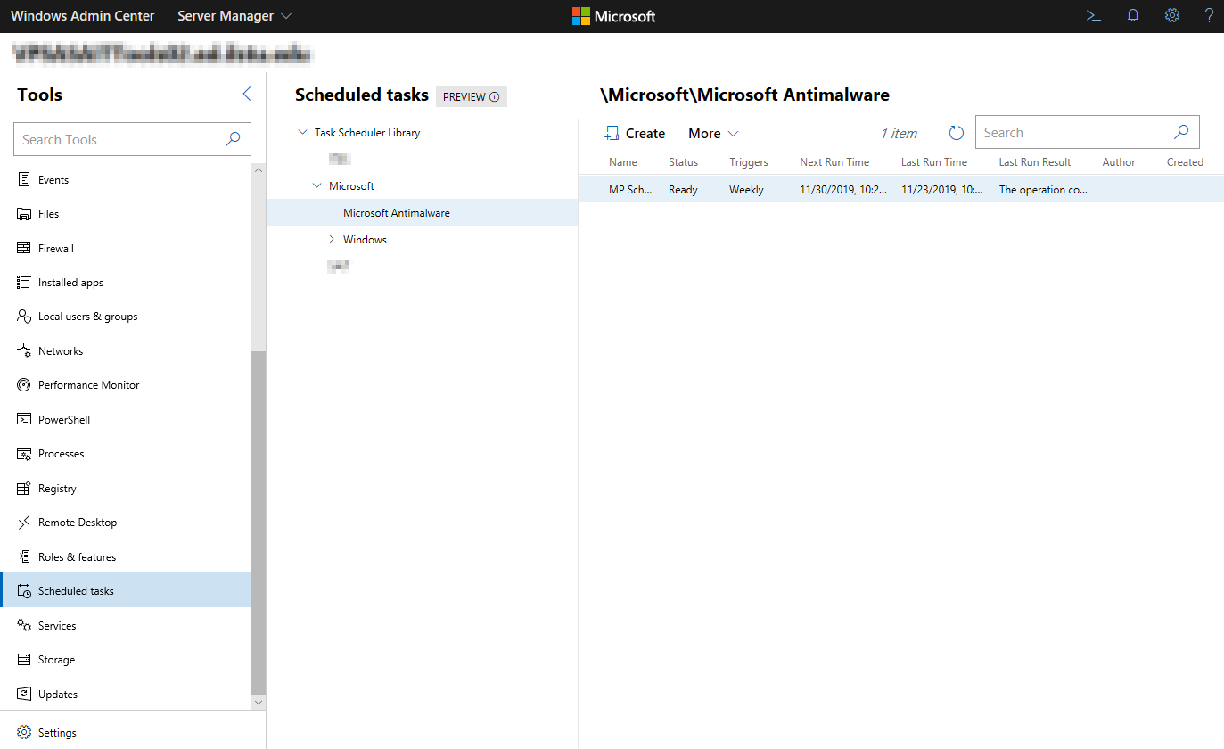The height and width of the screenshot is (749, 1224).
Task: Sort by the Status column header
Action: (683, 162)
